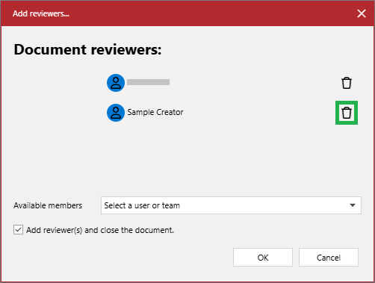Remove Sample Creator with its trash icon

pyautogui.click(x=347, y=113)
